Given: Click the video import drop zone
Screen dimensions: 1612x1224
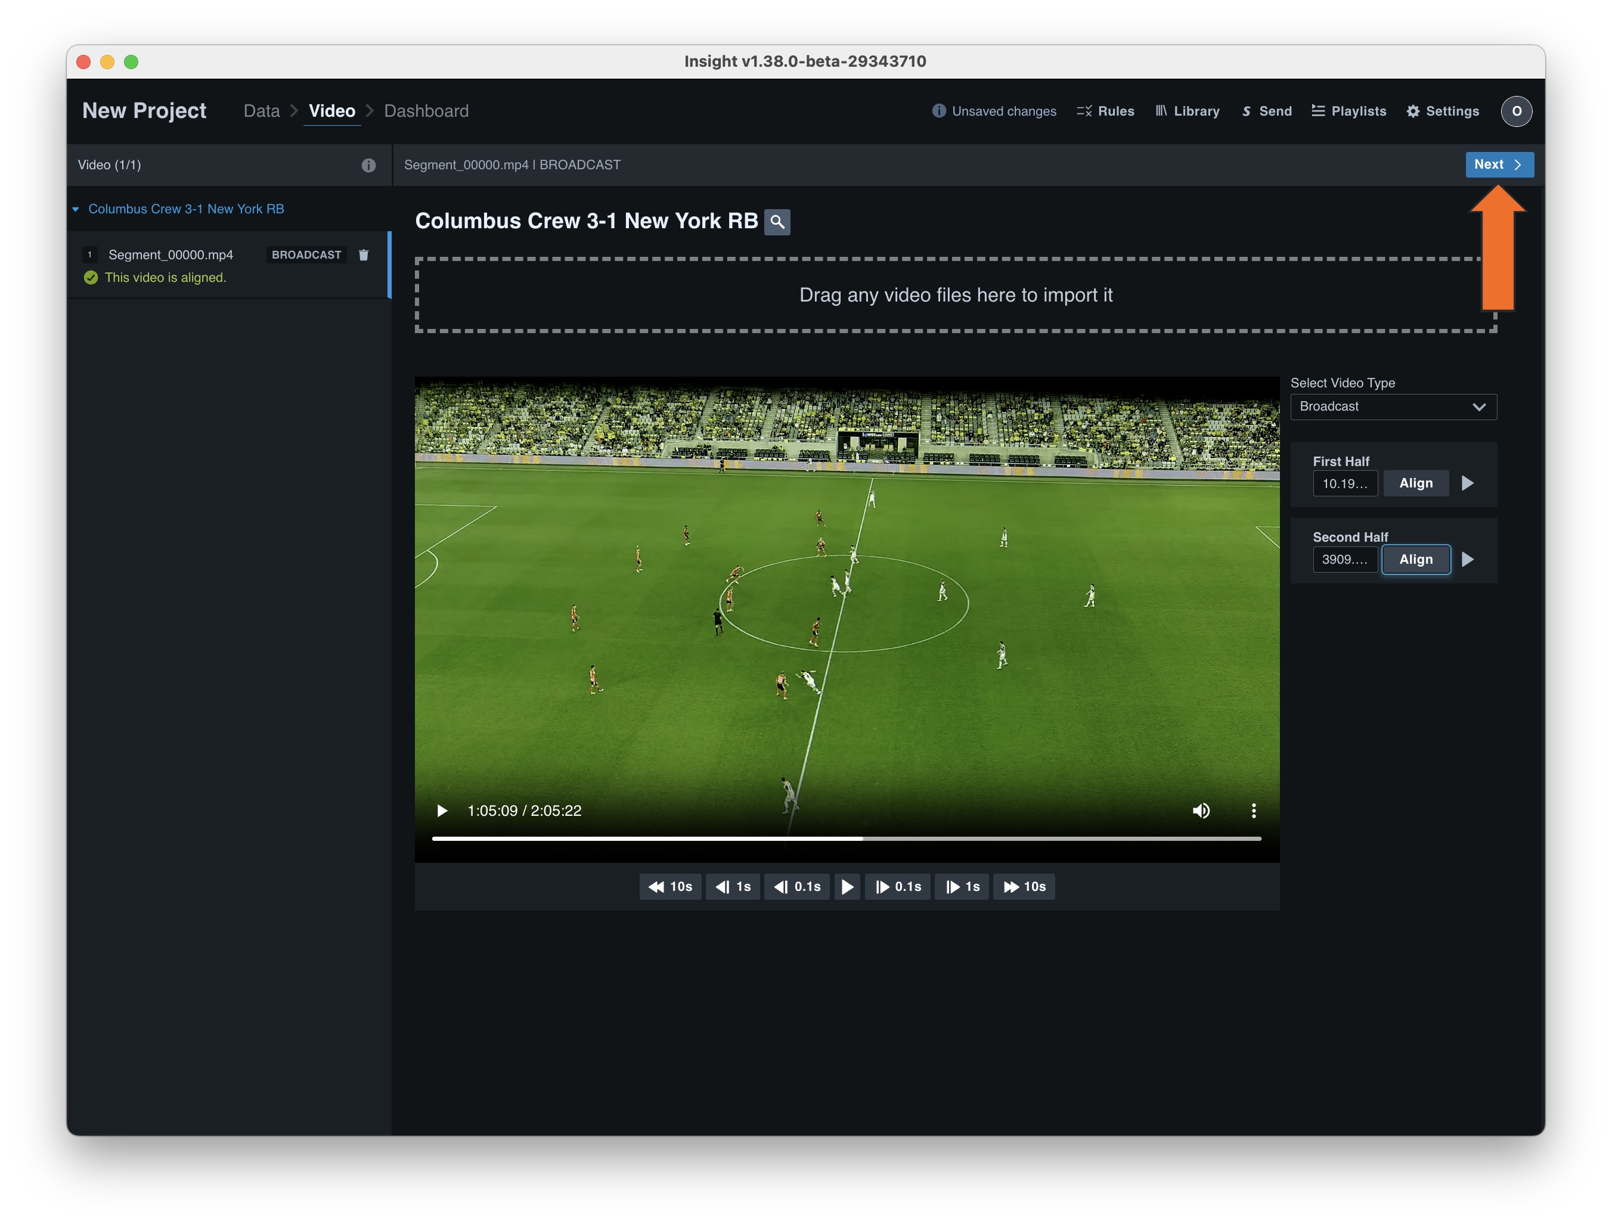Looking at the screenshot, I should point(956,295).
